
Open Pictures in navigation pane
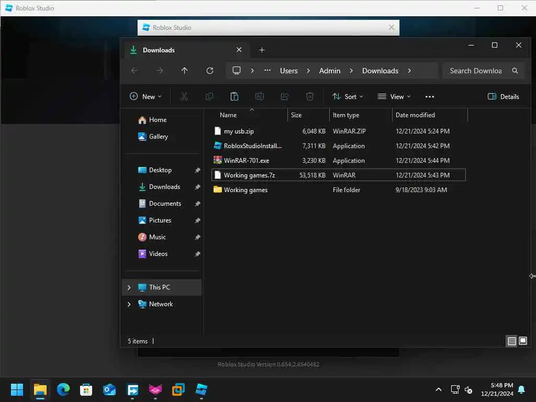click(x=154, y=220)
